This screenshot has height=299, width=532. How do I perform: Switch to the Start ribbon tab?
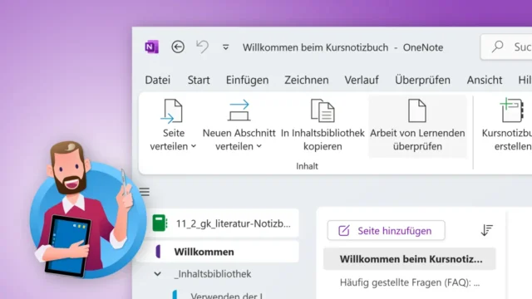point(199,80)
